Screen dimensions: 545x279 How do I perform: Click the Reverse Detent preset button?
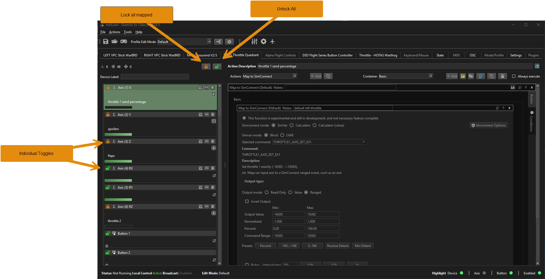pos(338,246)
